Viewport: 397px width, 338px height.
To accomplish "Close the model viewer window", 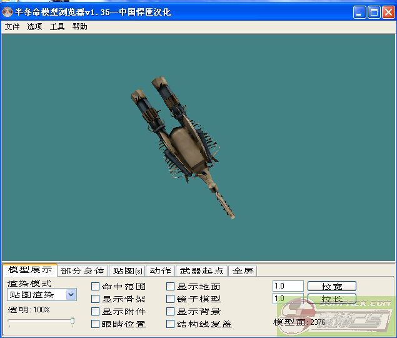I will [x=388, y=12].
